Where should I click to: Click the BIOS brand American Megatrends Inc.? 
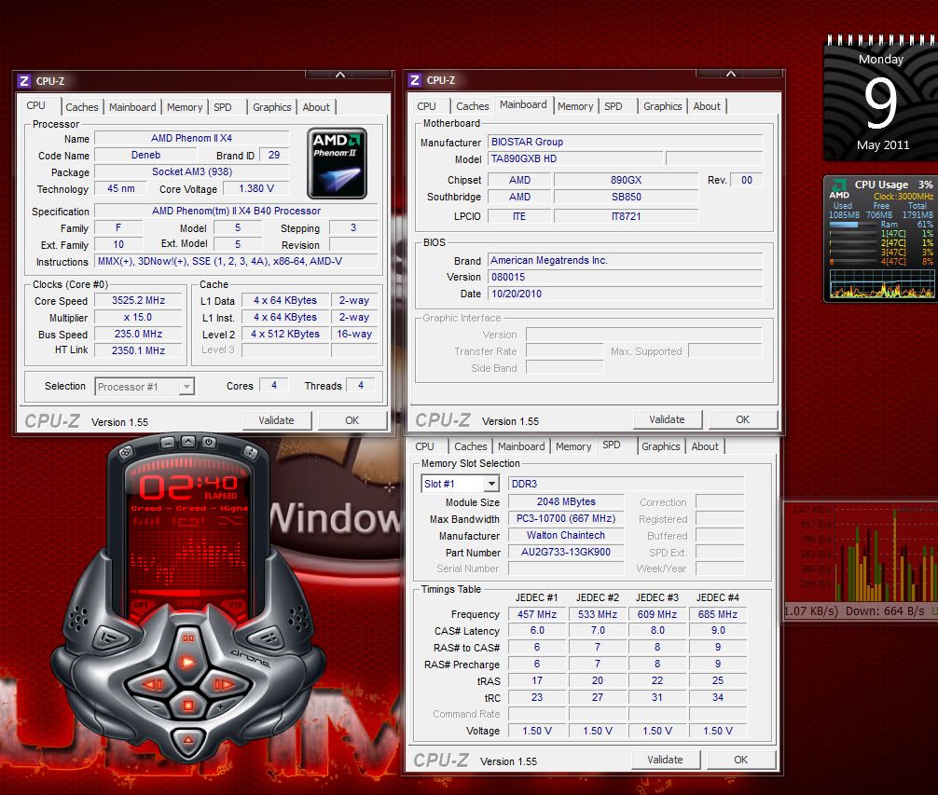click(x=625, y=261)
